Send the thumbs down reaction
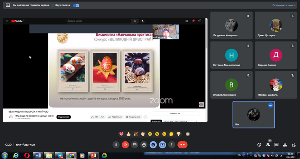 coord(178,134)
